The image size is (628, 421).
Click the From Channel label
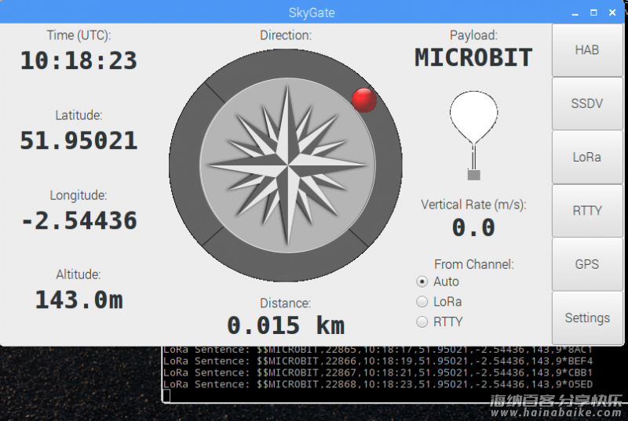(474, 264)
